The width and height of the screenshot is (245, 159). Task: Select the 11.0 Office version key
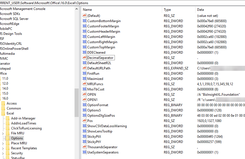(x=5, y=79)
